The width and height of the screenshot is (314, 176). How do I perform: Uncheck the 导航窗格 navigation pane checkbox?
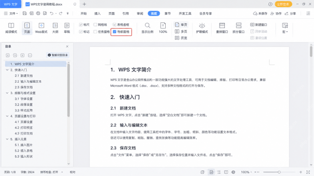pos(115,32)
